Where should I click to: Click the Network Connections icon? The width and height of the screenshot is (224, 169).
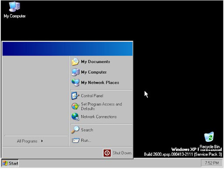[x=75, y=117]
